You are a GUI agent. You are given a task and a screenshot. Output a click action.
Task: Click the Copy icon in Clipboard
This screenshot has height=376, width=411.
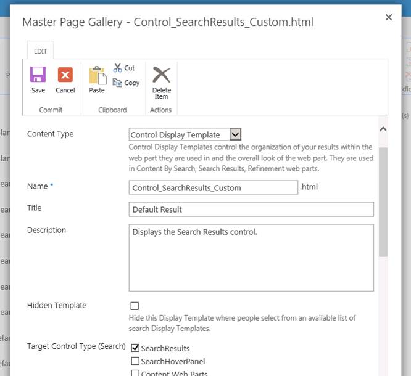point(117,83)
